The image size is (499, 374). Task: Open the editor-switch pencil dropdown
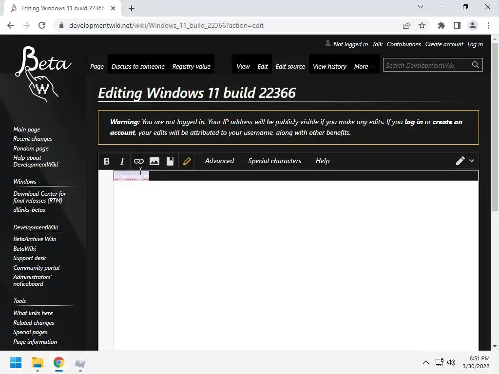point(465,161)
